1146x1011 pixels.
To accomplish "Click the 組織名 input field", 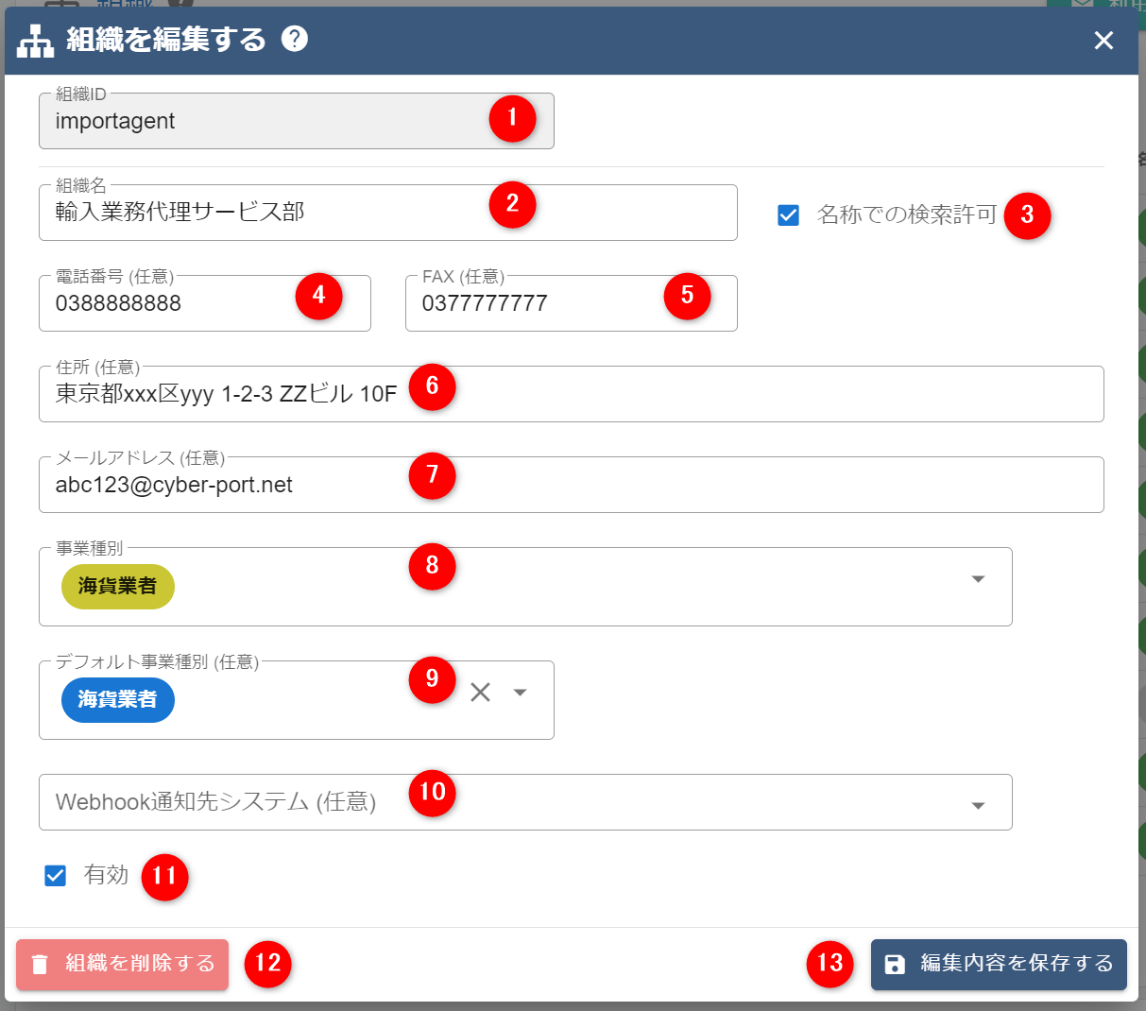I will tap(265, 213).
